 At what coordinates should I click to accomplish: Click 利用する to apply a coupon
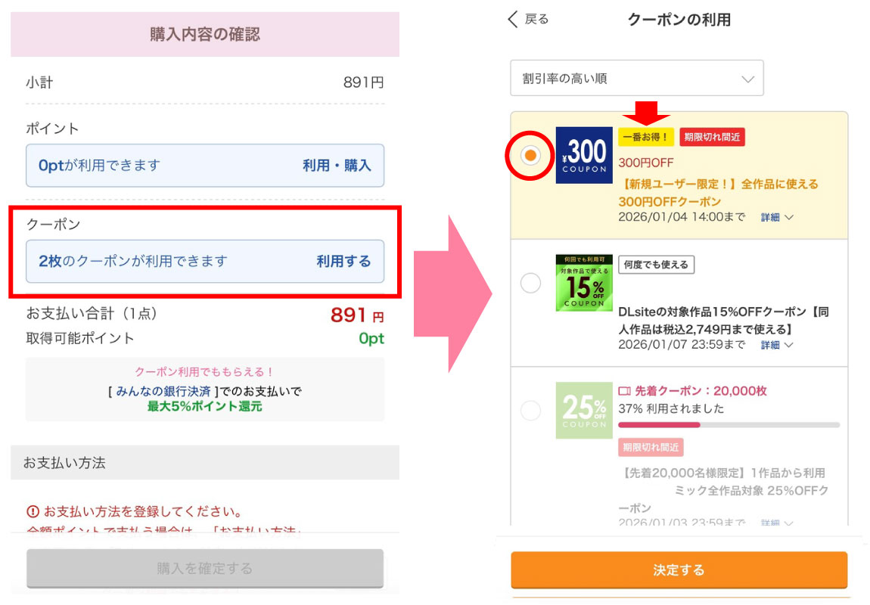[343, 262]
